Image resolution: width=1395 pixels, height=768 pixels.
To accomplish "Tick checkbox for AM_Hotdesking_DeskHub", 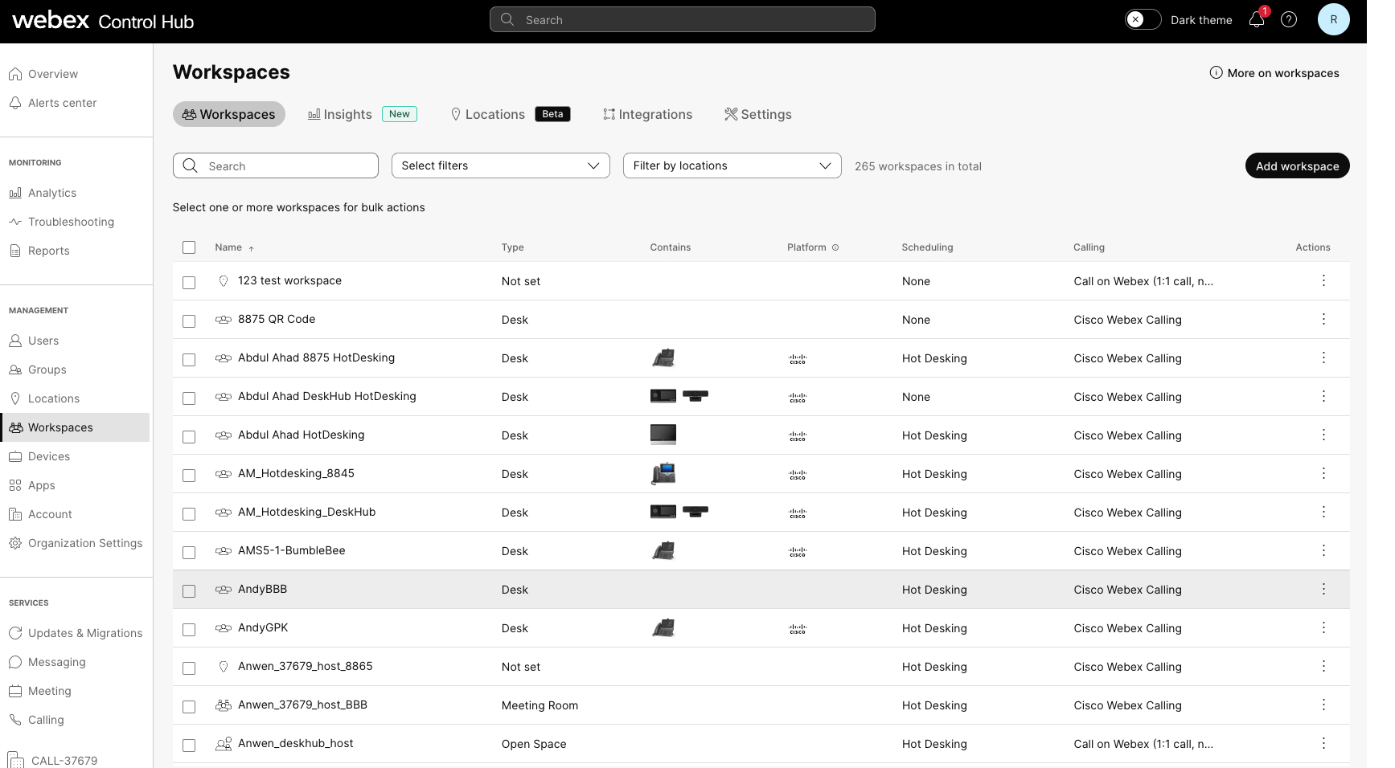I will tap(189, 513).
